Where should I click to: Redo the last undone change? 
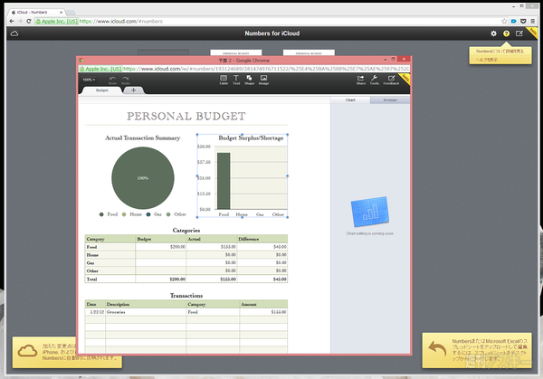click(x=126, y=81)
